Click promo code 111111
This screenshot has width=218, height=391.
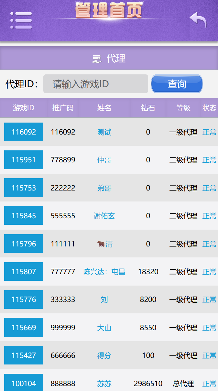(63, 244)
